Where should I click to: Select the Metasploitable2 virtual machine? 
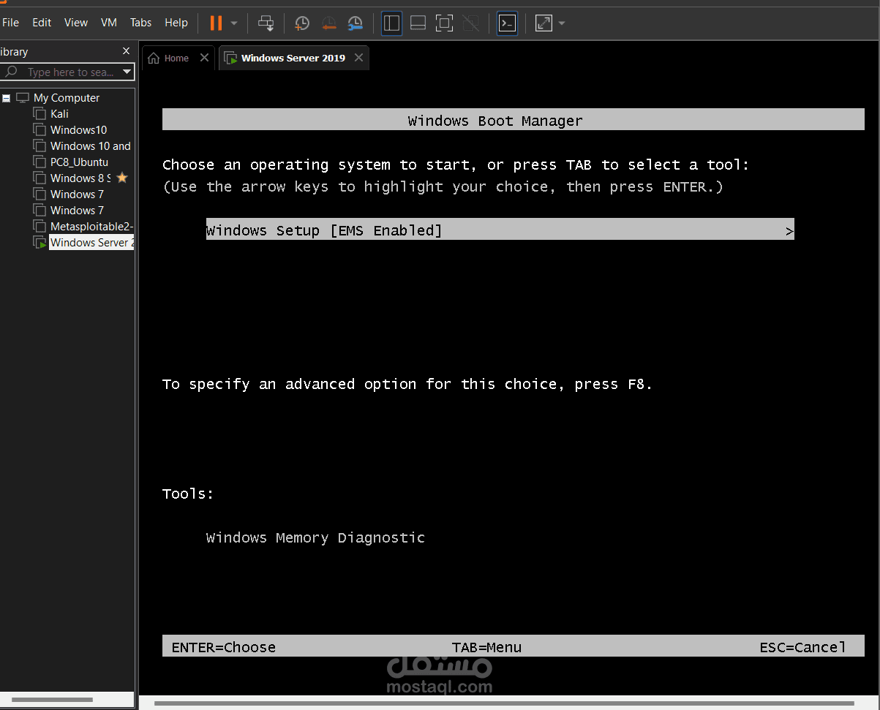click(91, 227)
